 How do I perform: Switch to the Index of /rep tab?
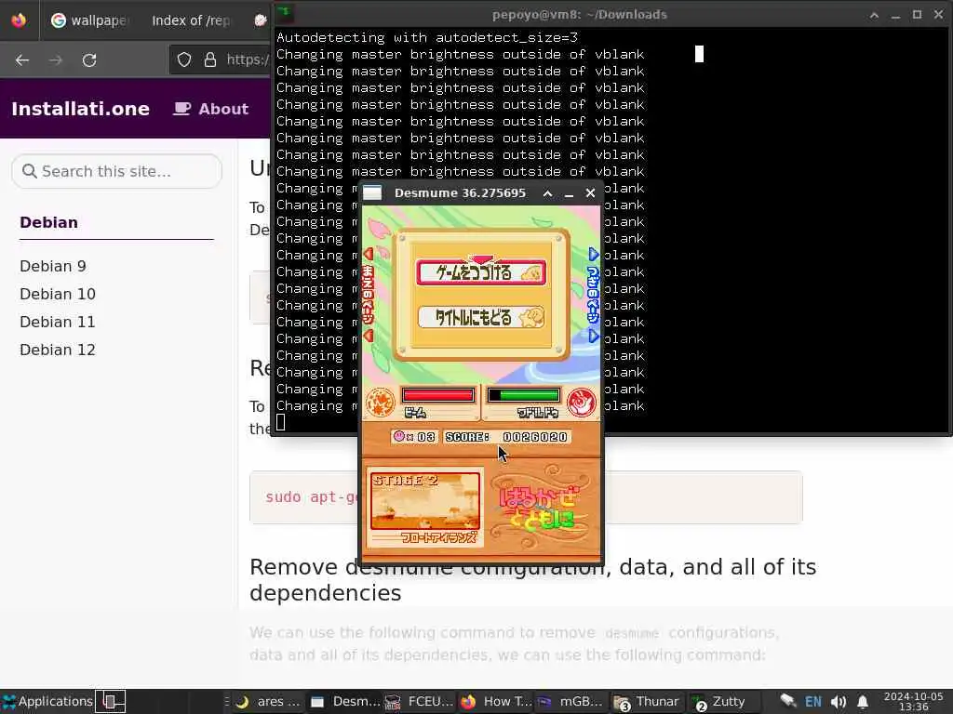click(x=191, y=20)
